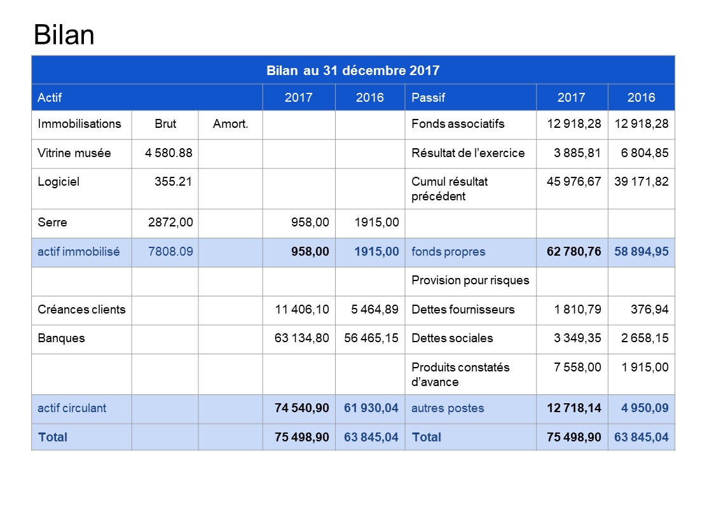Click the value "62 780,76"

click(x=573, y=251)
